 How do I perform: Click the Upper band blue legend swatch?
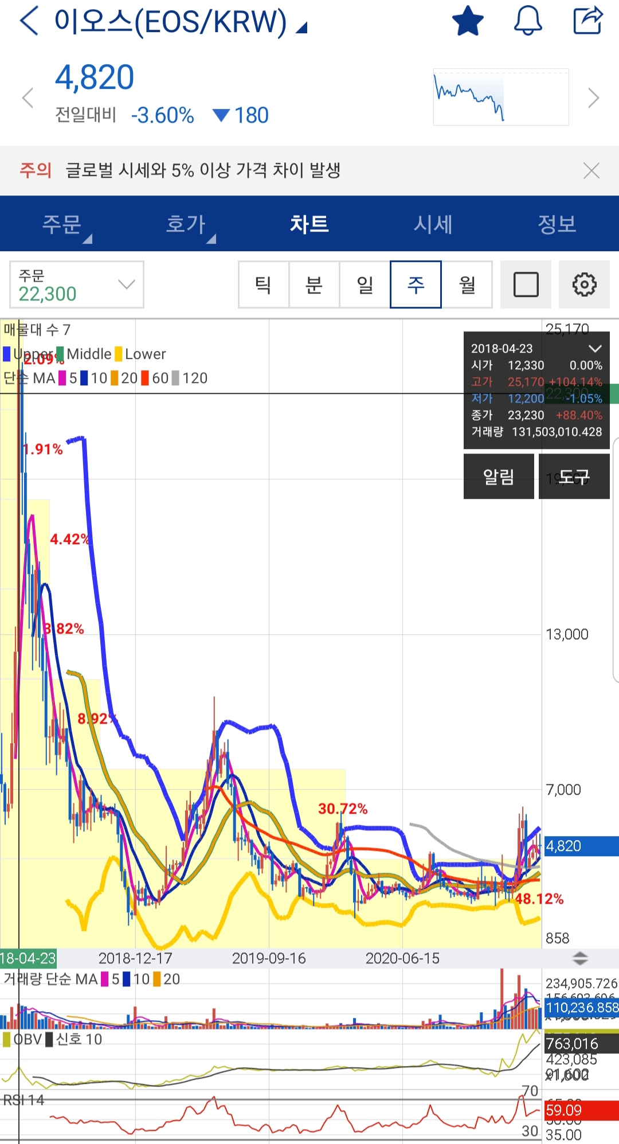(7, 354)
